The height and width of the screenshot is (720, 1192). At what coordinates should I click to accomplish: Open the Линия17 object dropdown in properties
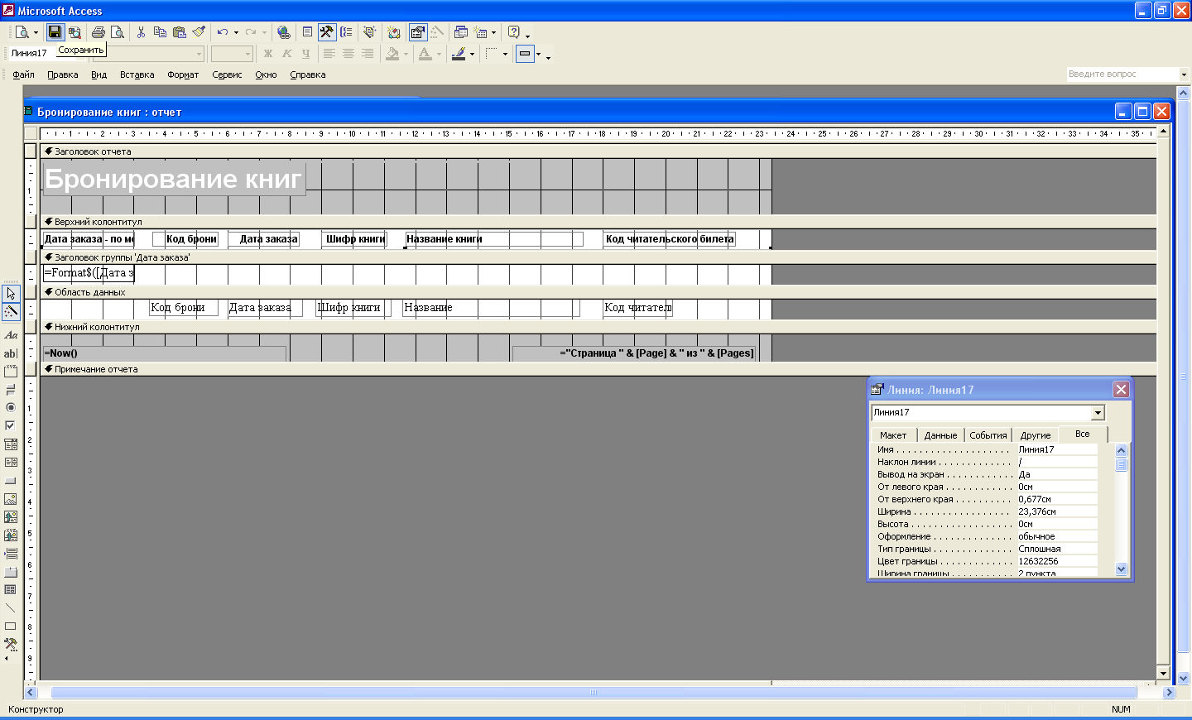(1098, 413)
